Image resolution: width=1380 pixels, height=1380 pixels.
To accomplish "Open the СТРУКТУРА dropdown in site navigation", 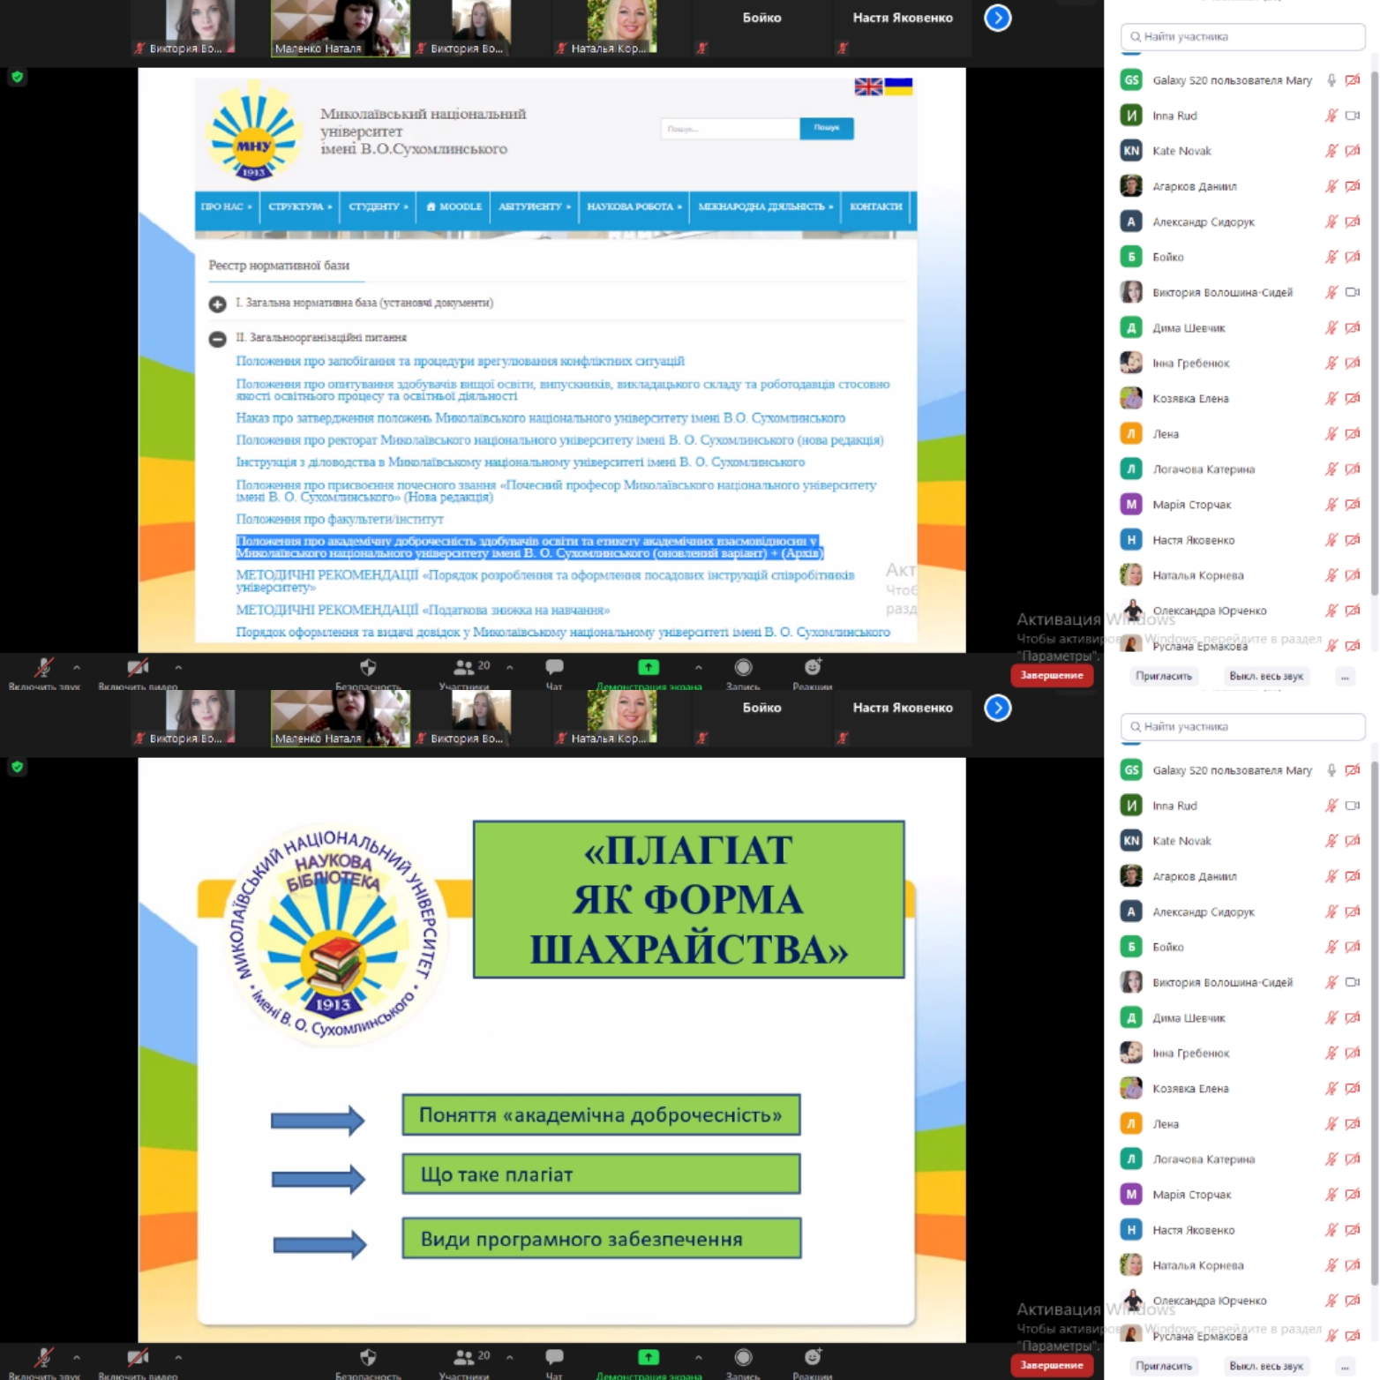I will coord(300,206).
